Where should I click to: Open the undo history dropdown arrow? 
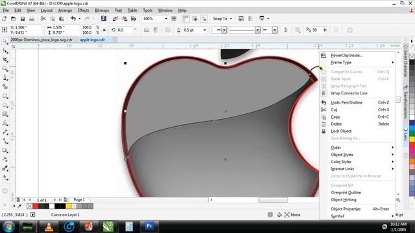79,19
